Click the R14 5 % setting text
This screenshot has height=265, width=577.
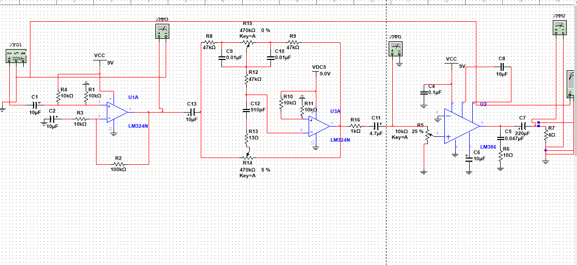(x=266, y=170)
